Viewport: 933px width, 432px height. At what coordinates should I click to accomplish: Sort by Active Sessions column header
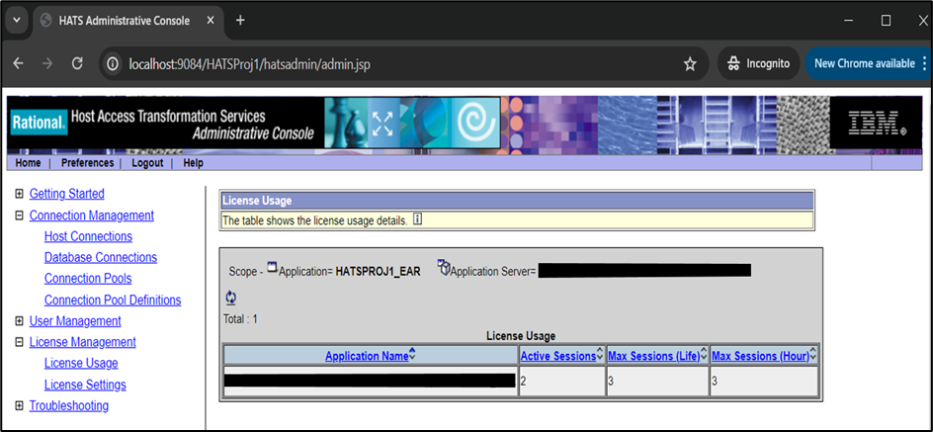point(558,357)
